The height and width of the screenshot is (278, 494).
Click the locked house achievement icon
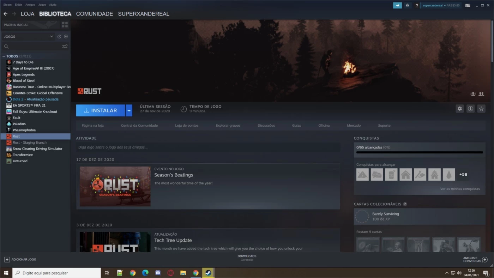pyautogui.click(x=405, y=174)
